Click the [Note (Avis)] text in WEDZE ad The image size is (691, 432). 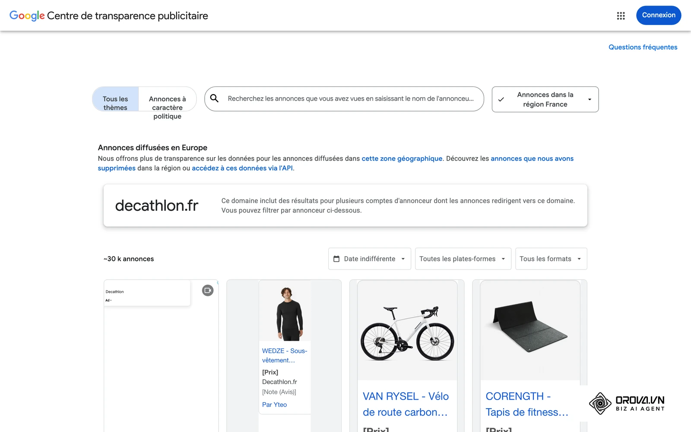(x=279, y=392)
